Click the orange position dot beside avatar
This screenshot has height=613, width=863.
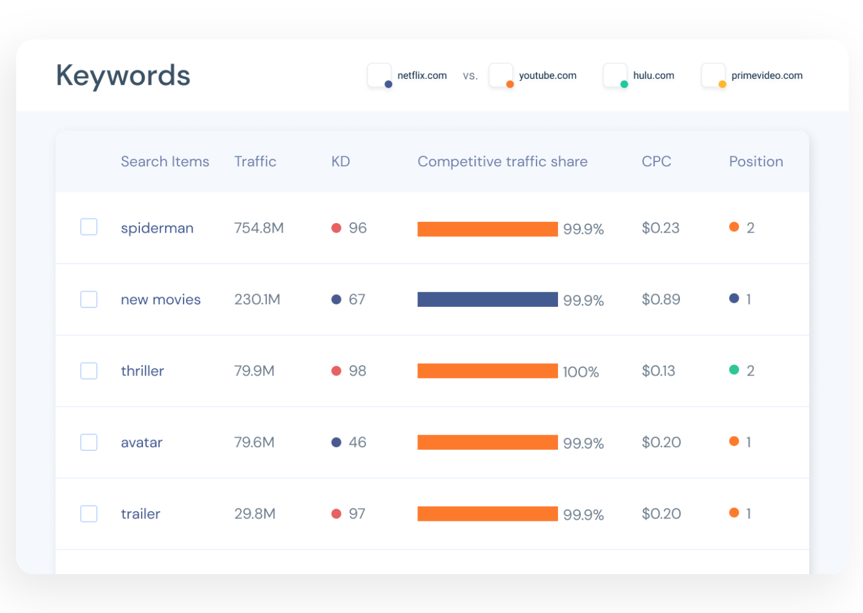734,441
